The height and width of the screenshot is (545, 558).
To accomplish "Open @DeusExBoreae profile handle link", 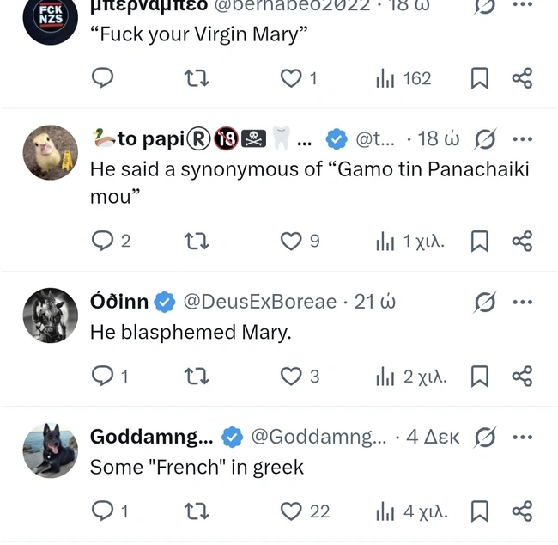I will (x=259, y=302).
